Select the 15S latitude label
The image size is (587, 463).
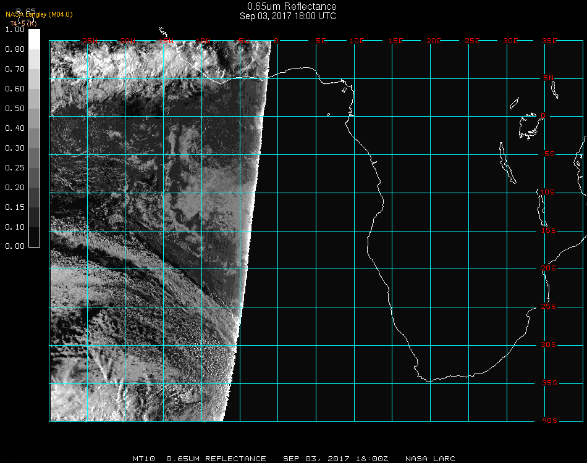[x=548, y=231]
